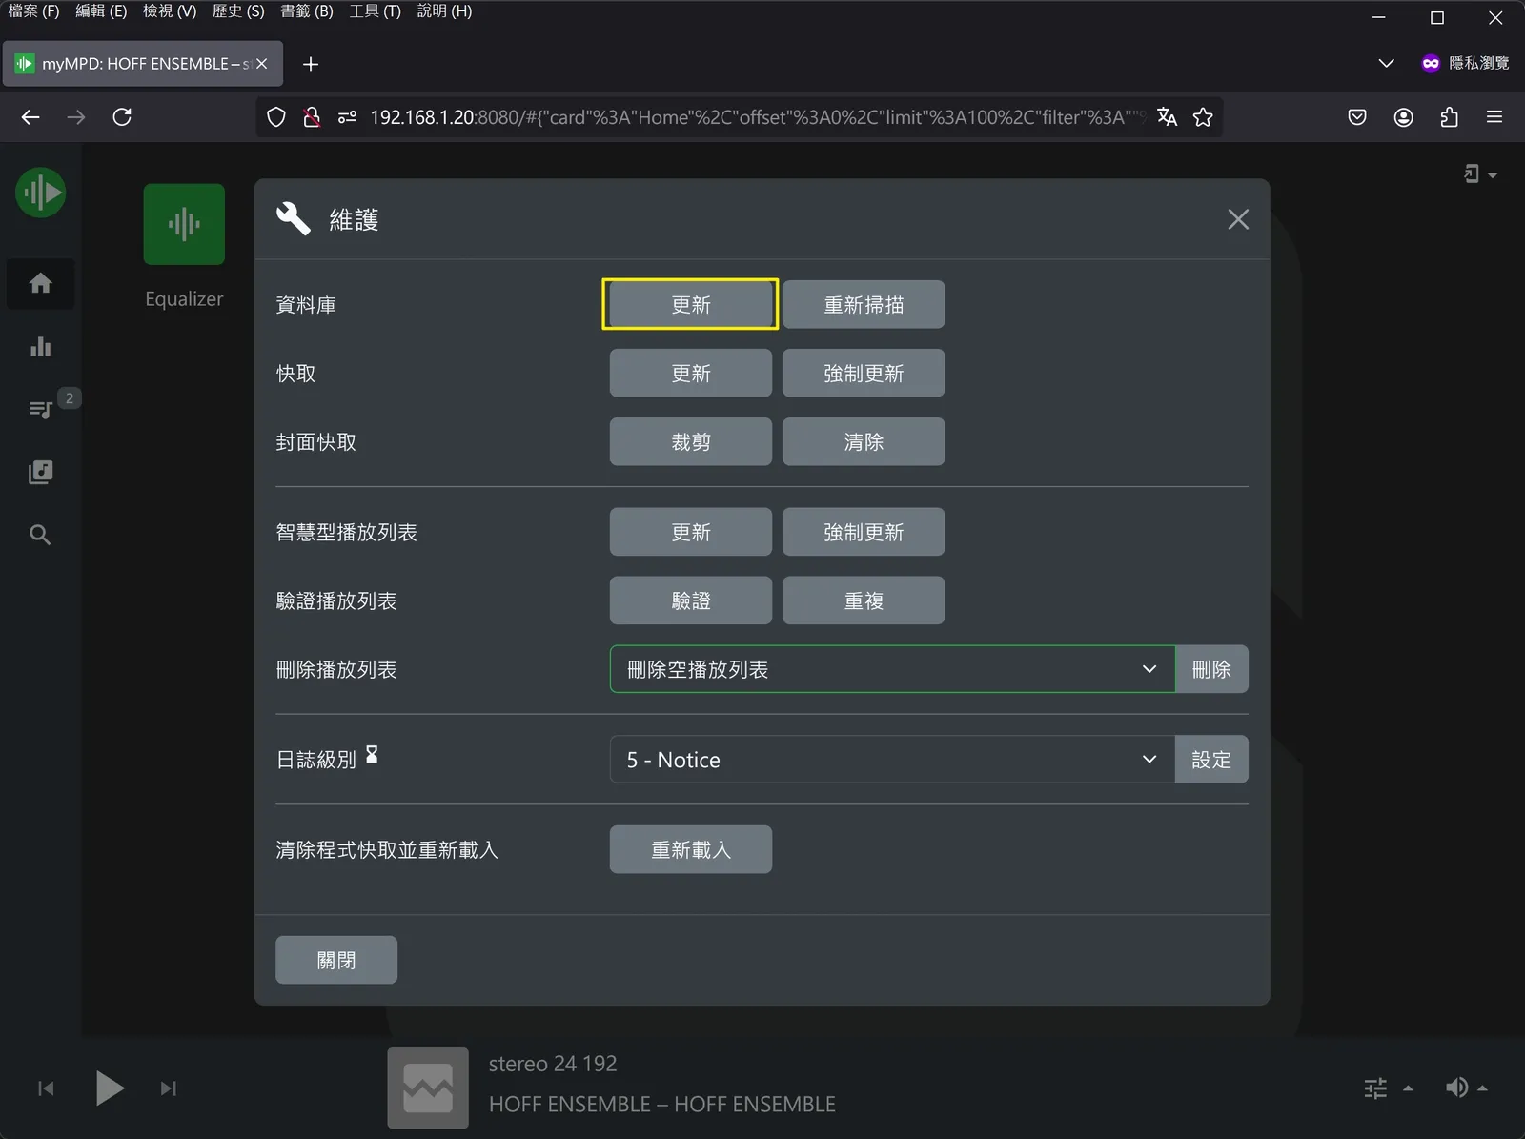1525x1139 pixels.
Task: Click 清除 for 封面快取
Action: pos(864,441)
